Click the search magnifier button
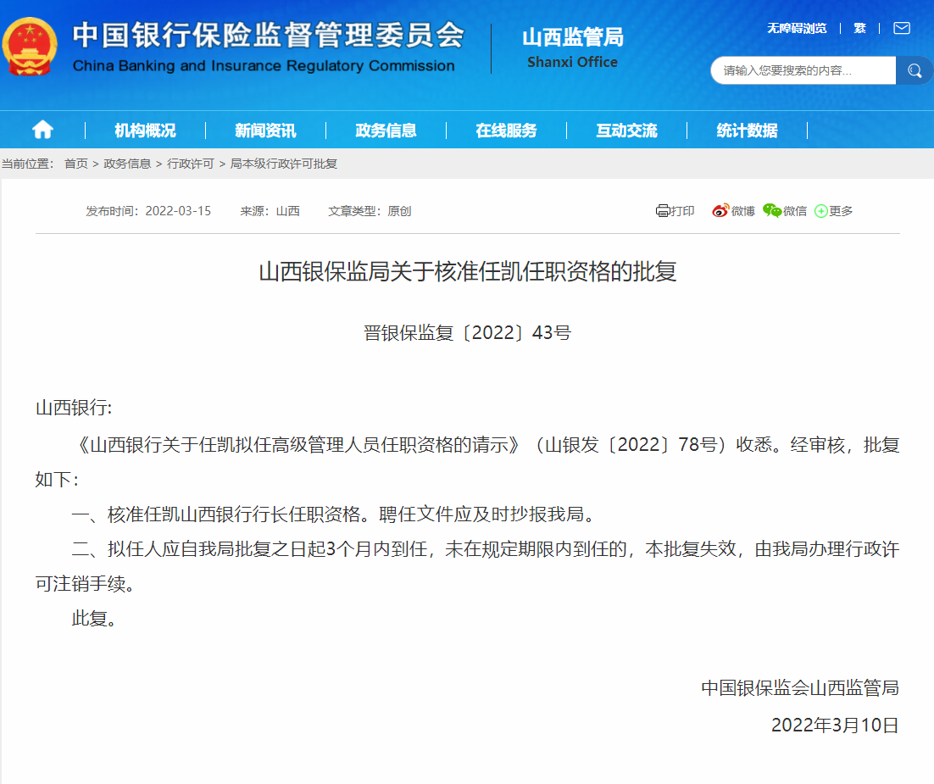 coord(915,71)
